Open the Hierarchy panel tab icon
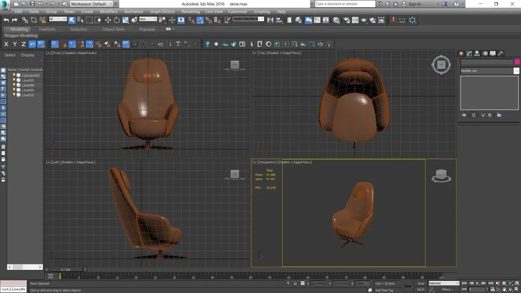 477,53
